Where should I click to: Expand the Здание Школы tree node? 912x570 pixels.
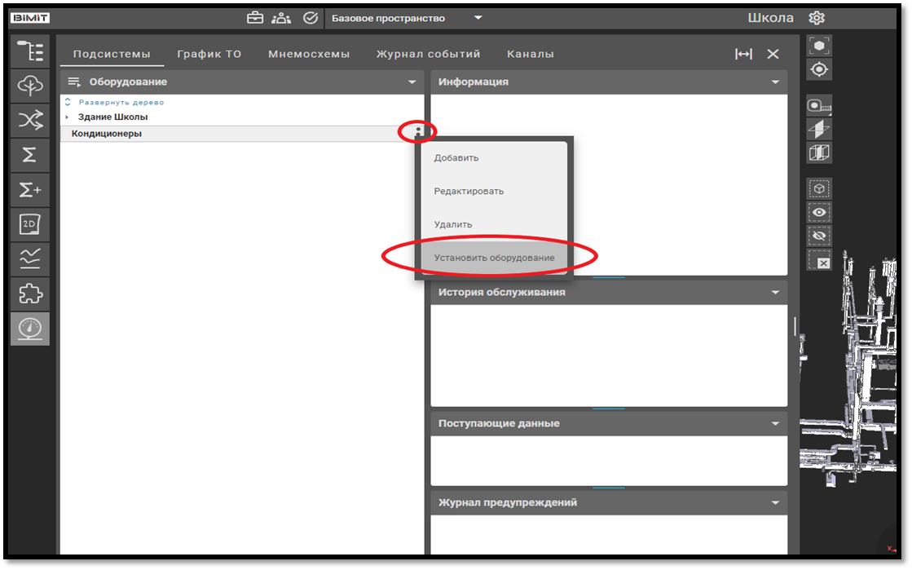(68, 117)
